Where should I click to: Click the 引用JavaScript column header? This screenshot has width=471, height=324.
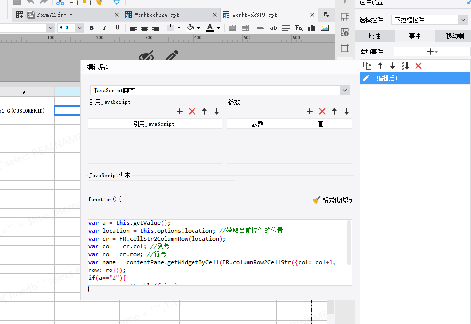coord(154,124)
